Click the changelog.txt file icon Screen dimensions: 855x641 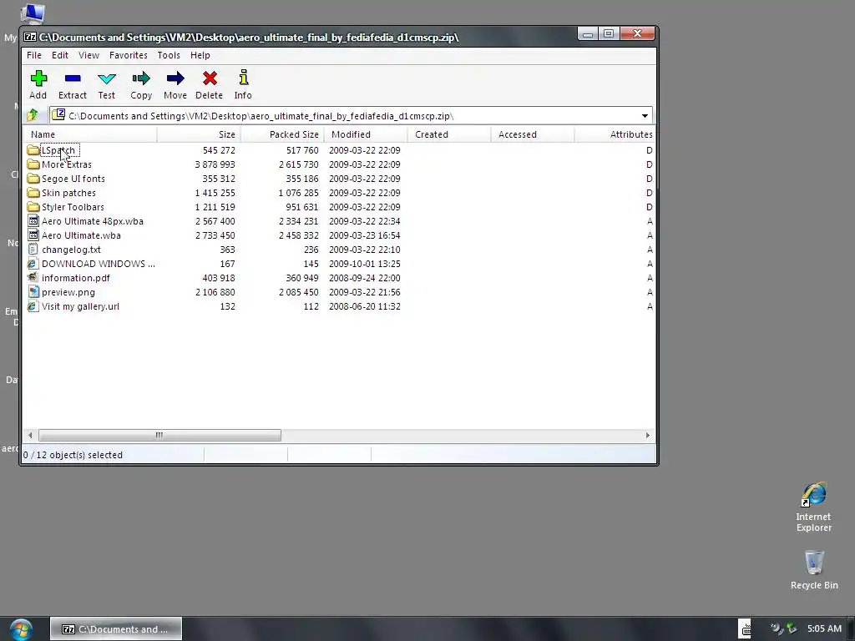(33, 249)
